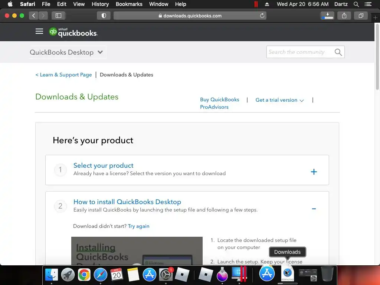
Task: Open the Applications folder stack in Dock
Action: (267, 273)
